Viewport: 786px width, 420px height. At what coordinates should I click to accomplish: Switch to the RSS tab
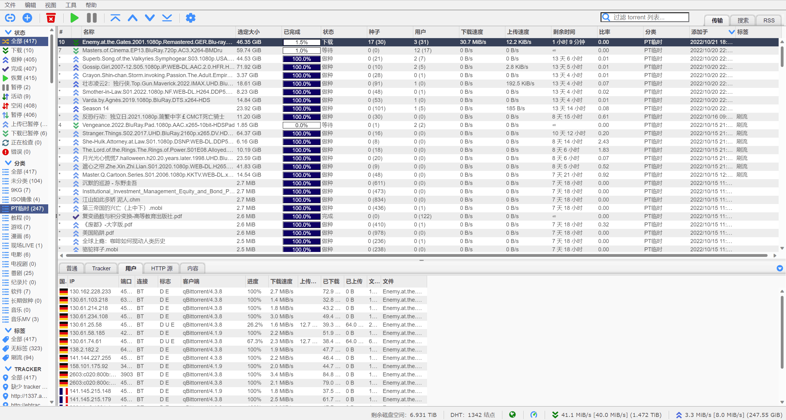(768, 20)
